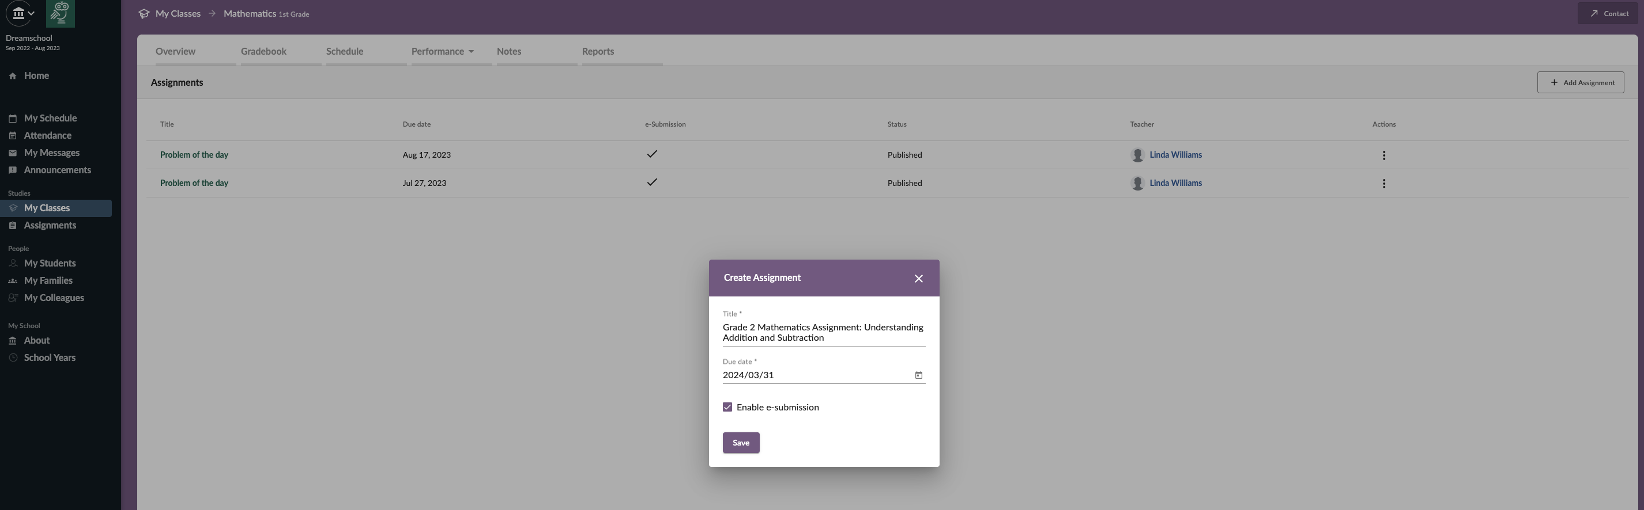Click the My Schedule calendar icon
The width and height of the screenshot is (1644, 510).
pos(13,119)
